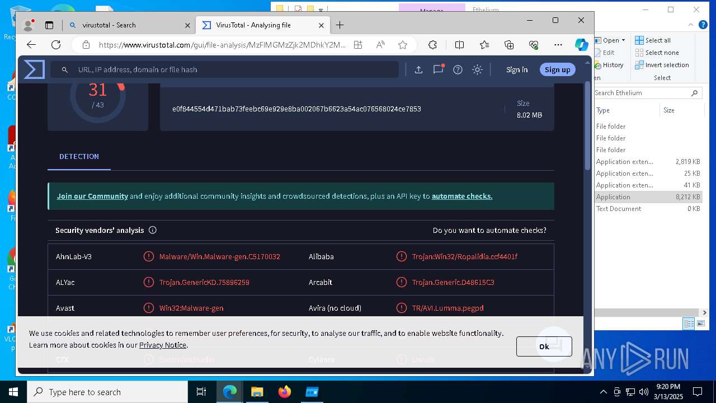716x403 pixels.
Task: Accept cookies with the Ok button
Action: pyautogui.click(x=544, y=346)
